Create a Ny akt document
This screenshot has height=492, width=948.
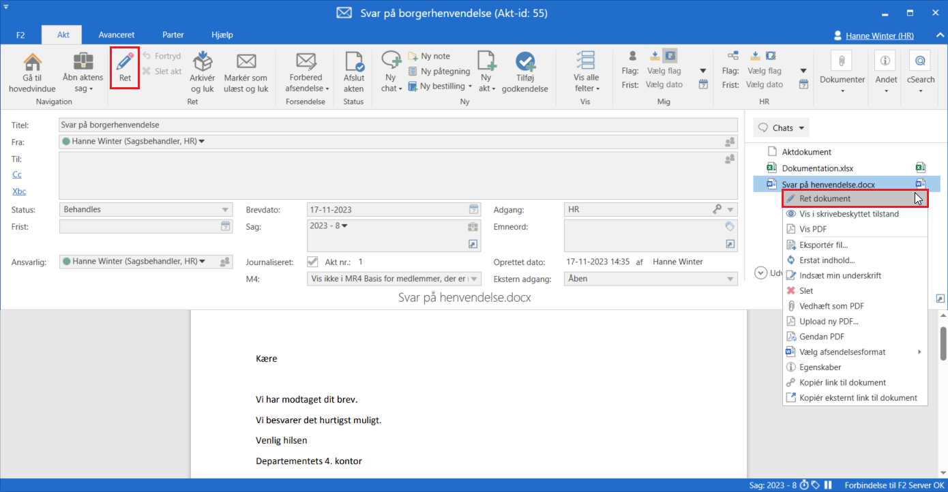pyautogui.click(x=487, y=73)
